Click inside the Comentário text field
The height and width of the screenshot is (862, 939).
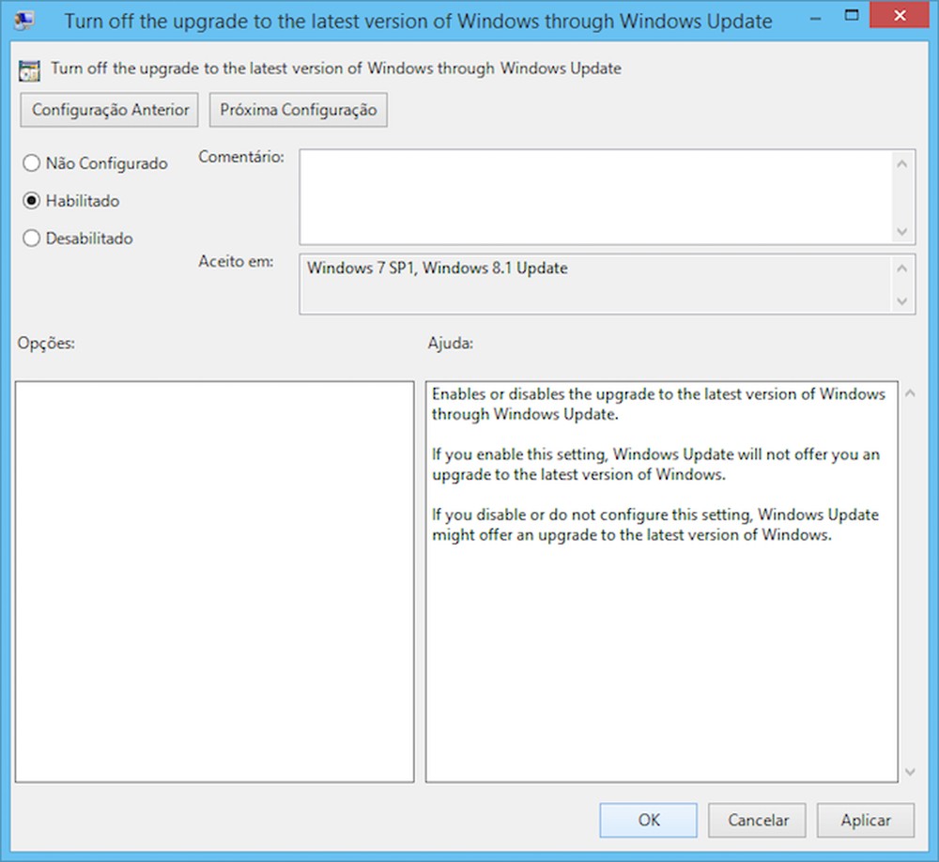(x=592, y=192)
